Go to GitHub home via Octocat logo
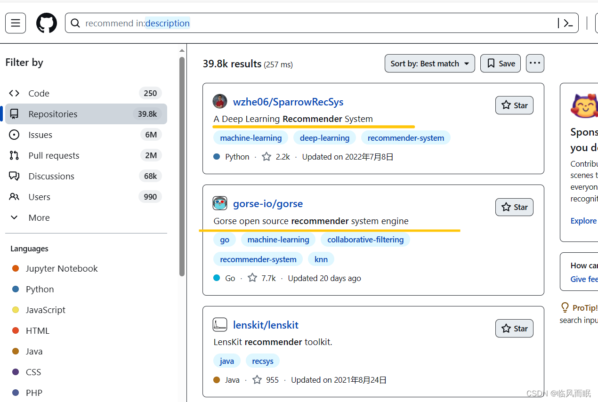This screenshot has height=402, width=598. click(x=47, y=23)
